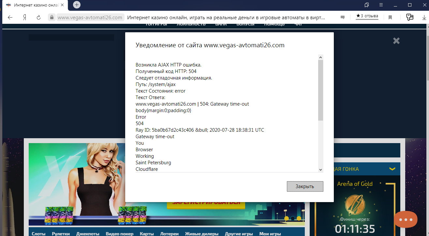Select the Карты game category
429x236 pixels.
pyautogui.click(x=147, y=234)
